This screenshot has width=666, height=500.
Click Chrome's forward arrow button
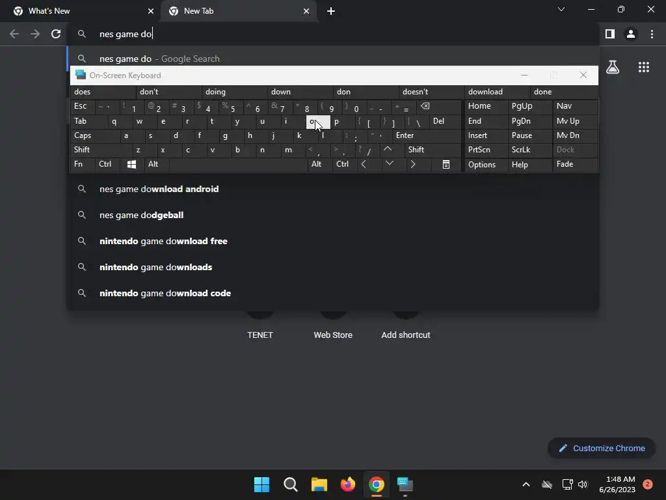pyautogui.click(x=35, y=34)
